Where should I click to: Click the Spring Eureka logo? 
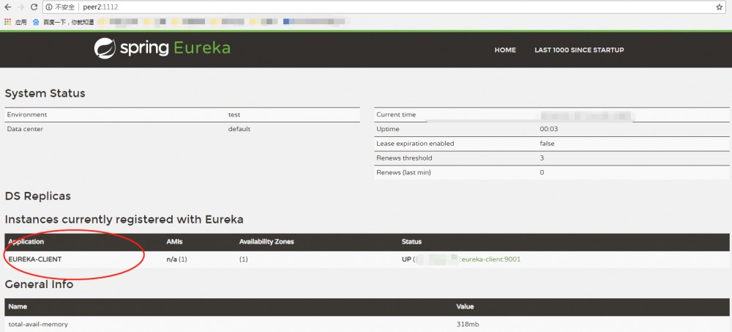162,48
